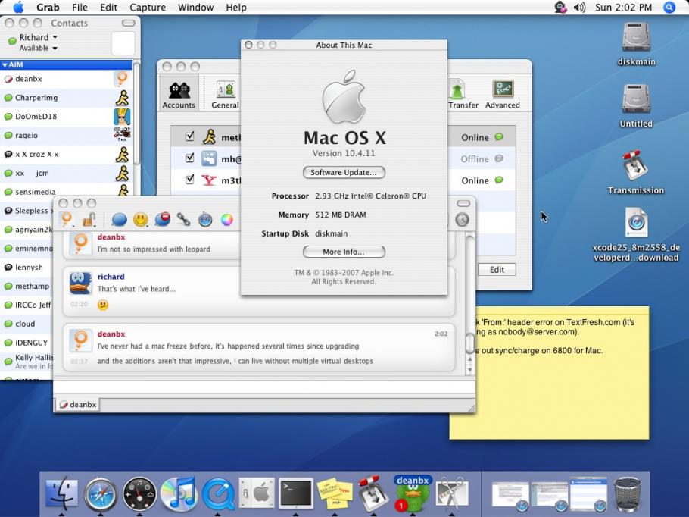
Task: Select contact x X croz X x
Action: pyautogui.click(x=67, y=155)
